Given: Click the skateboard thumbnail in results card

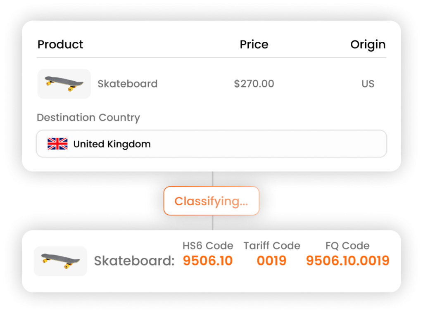Looking at the screenshot, I should point(60,261).
